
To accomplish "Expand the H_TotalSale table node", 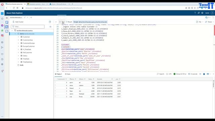I will pos(18,49).
